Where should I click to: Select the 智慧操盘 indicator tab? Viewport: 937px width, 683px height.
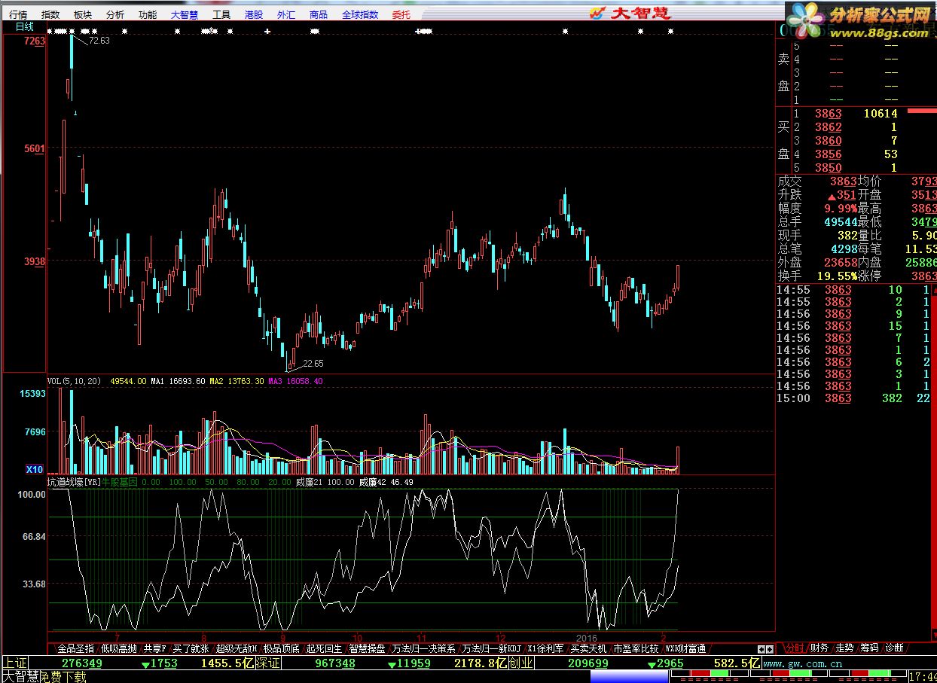click(367, 648)
